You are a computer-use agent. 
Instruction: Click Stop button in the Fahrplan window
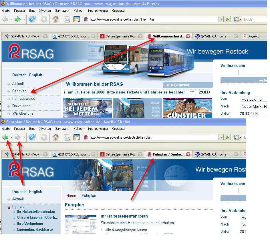44,138
